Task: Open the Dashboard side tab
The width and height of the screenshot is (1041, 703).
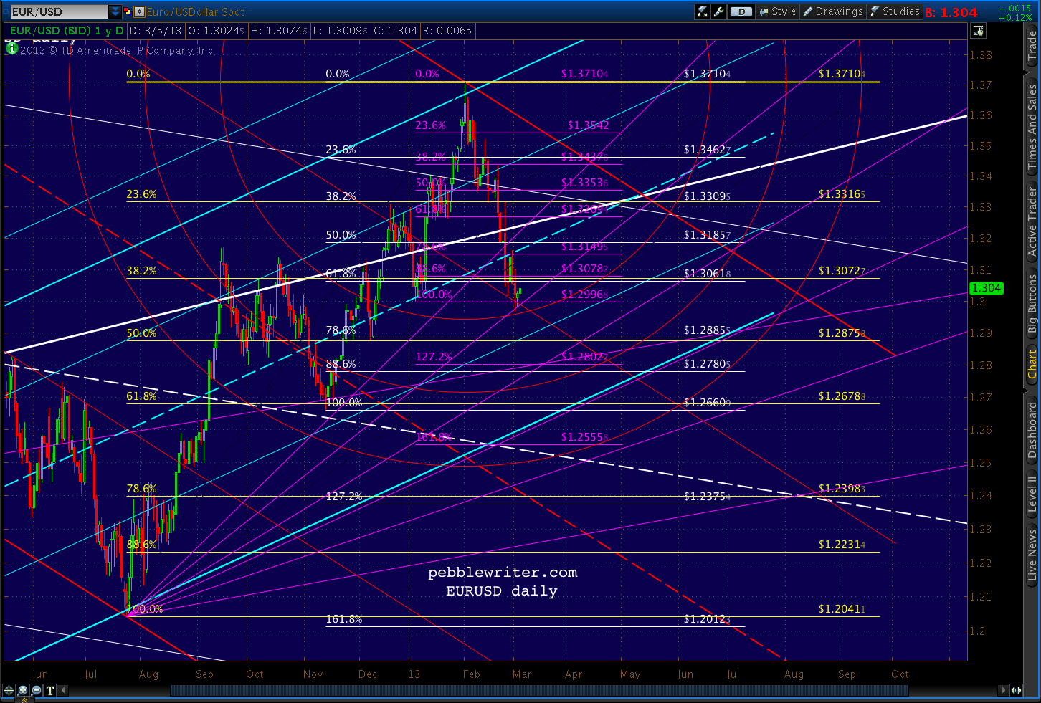Action: click(1032, 430)
